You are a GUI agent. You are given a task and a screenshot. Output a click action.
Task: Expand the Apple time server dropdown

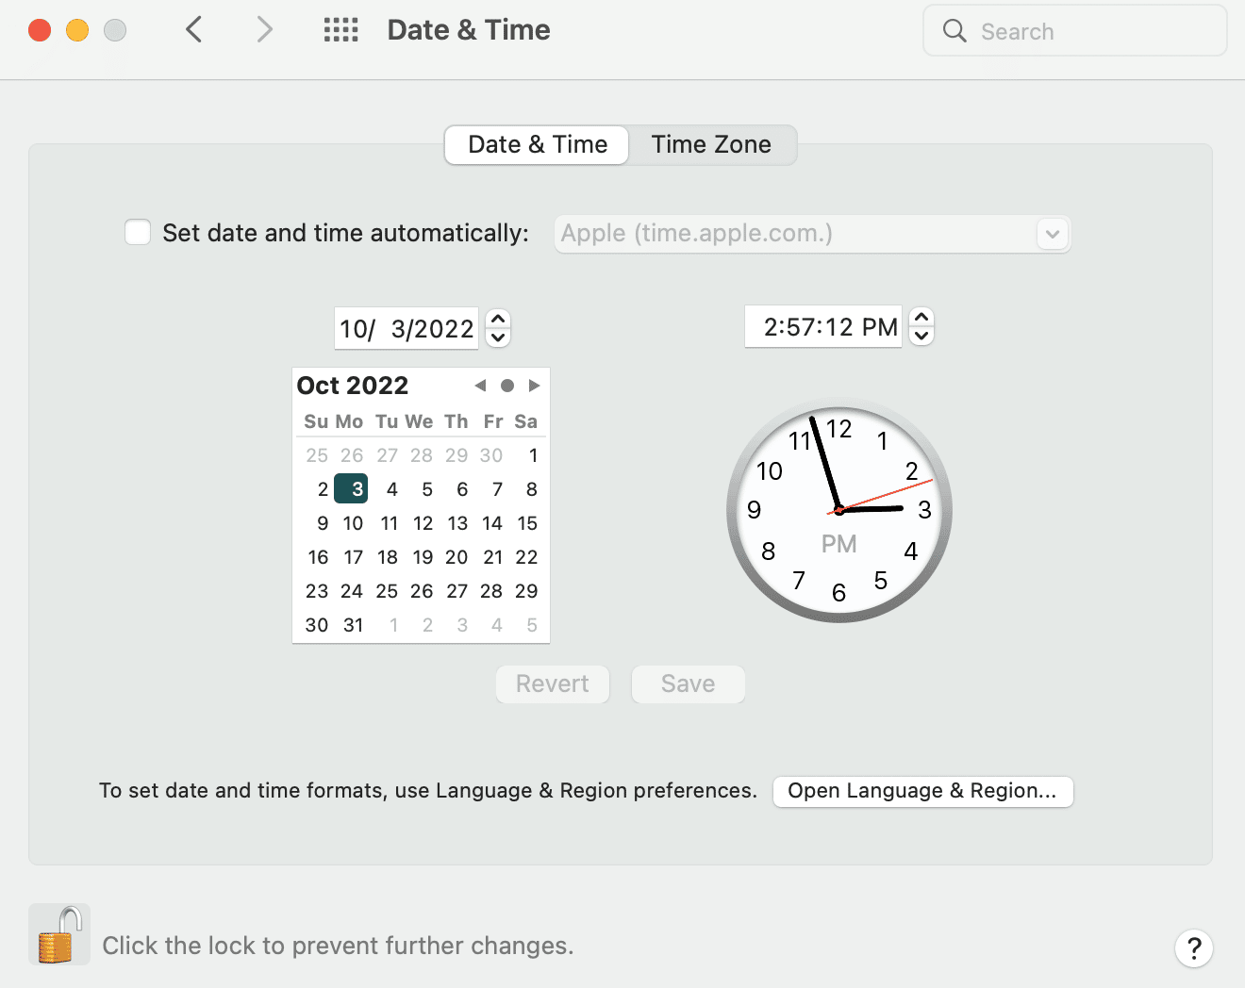(1052, 234)
